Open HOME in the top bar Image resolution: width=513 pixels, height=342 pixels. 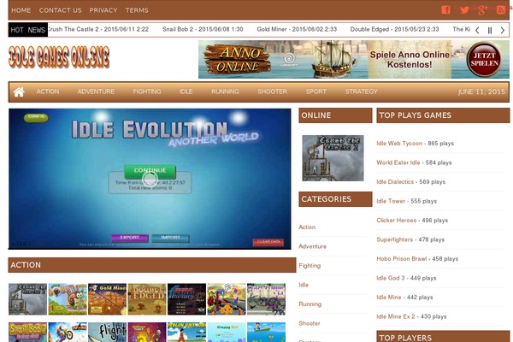pyautogui.click(x=21, y=10)
